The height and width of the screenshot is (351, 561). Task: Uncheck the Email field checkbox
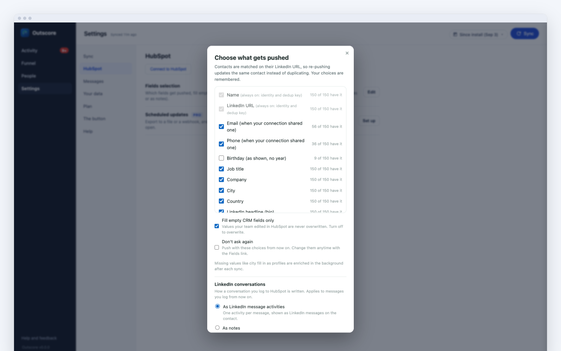221,126
